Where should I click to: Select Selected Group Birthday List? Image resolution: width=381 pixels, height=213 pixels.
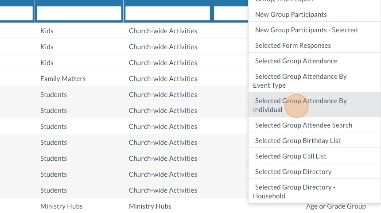point(298,141)
